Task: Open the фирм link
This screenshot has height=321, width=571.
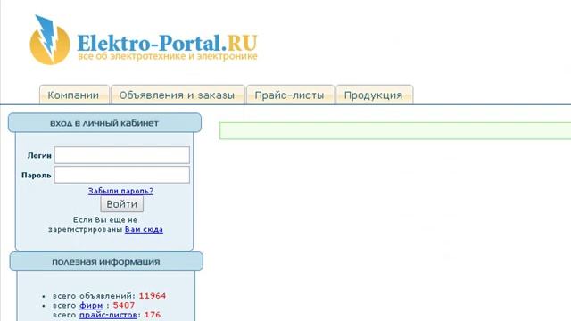Action: (x=91, y=305)
